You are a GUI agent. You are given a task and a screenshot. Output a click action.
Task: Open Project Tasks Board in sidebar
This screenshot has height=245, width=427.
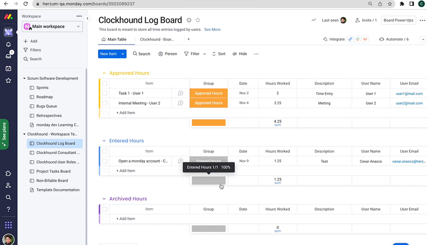point(53,171)
